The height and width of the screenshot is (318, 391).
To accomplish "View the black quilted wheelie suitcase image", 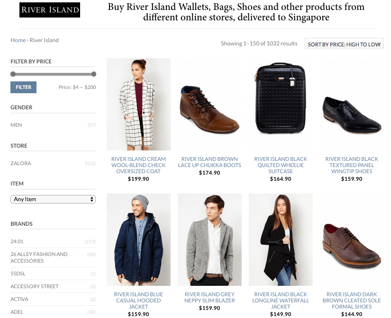I will coord(281,104).
